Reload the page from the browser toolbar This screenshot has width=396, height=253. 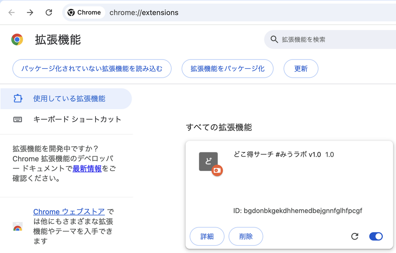click(49, 12)
